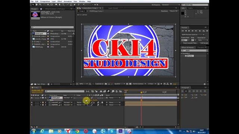Select the Clone Stamp tool
239x134 pixels.
coord(71,5)
